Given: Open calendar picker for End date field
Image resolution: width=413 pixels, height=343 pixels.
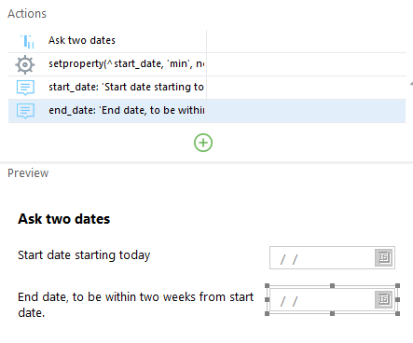Looking at the screenshot, I should pyautogui.click(x=384, y=299).
